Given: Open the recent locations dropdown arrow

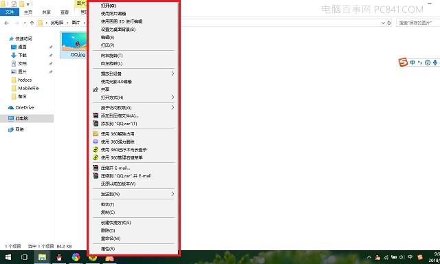Looking at the screenshot, I should (25, 23).
